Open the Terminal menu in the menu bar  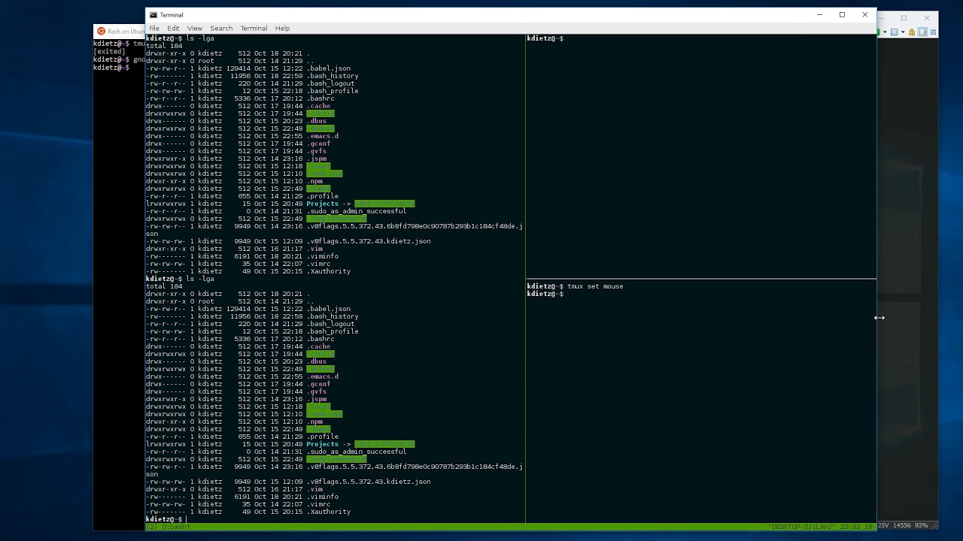(254, 28)
